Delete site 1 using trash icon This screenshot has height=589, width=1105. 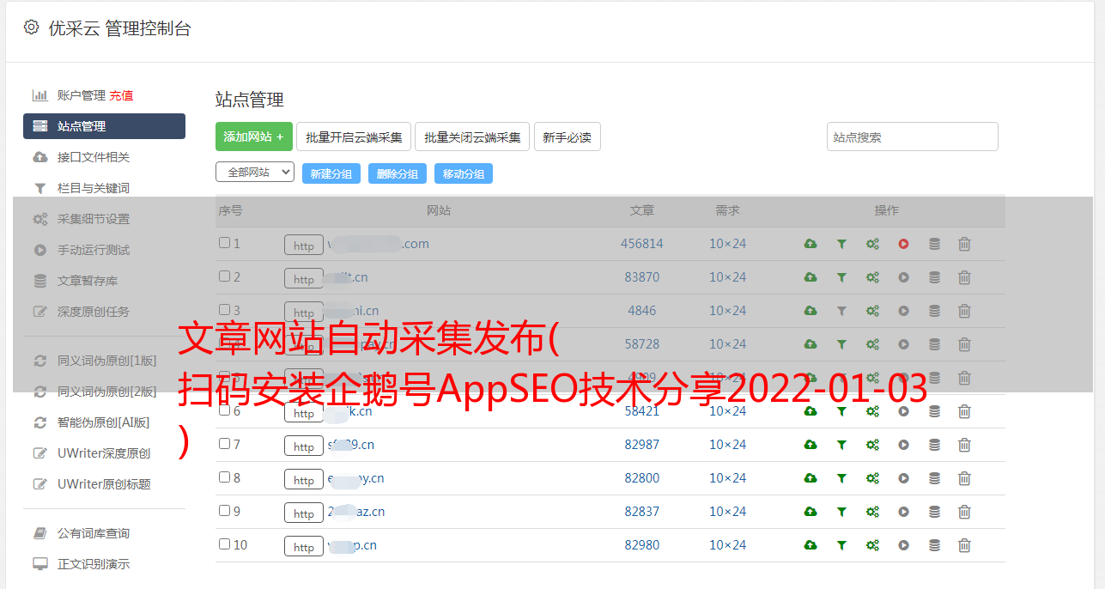[964, 244]
